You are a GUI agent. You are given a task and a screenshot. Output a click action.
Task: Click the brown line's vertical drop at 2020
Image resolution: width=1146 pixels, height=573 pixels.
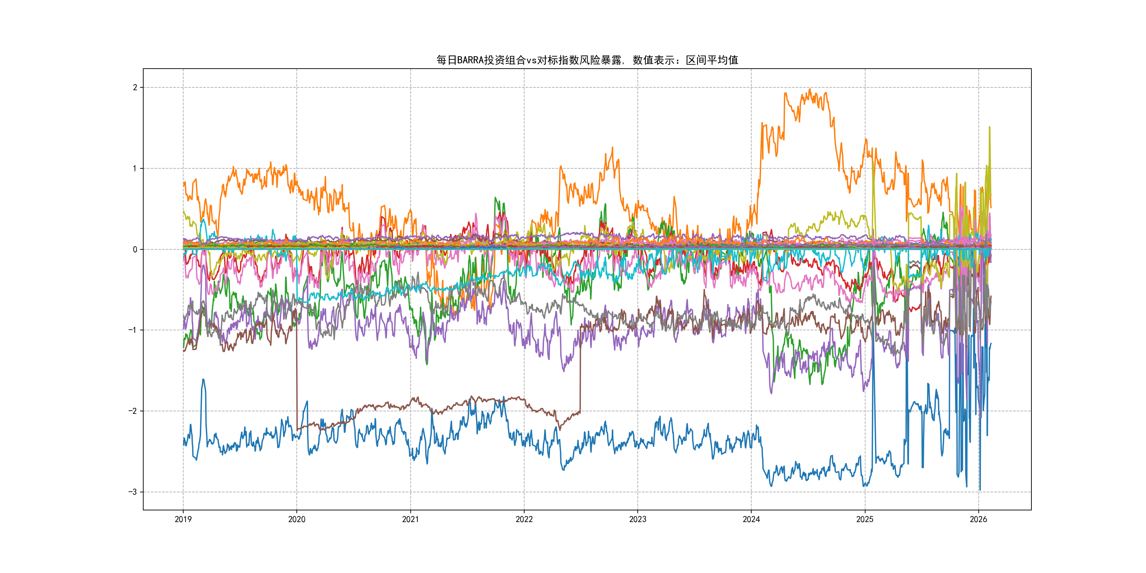tap(297, 369)
